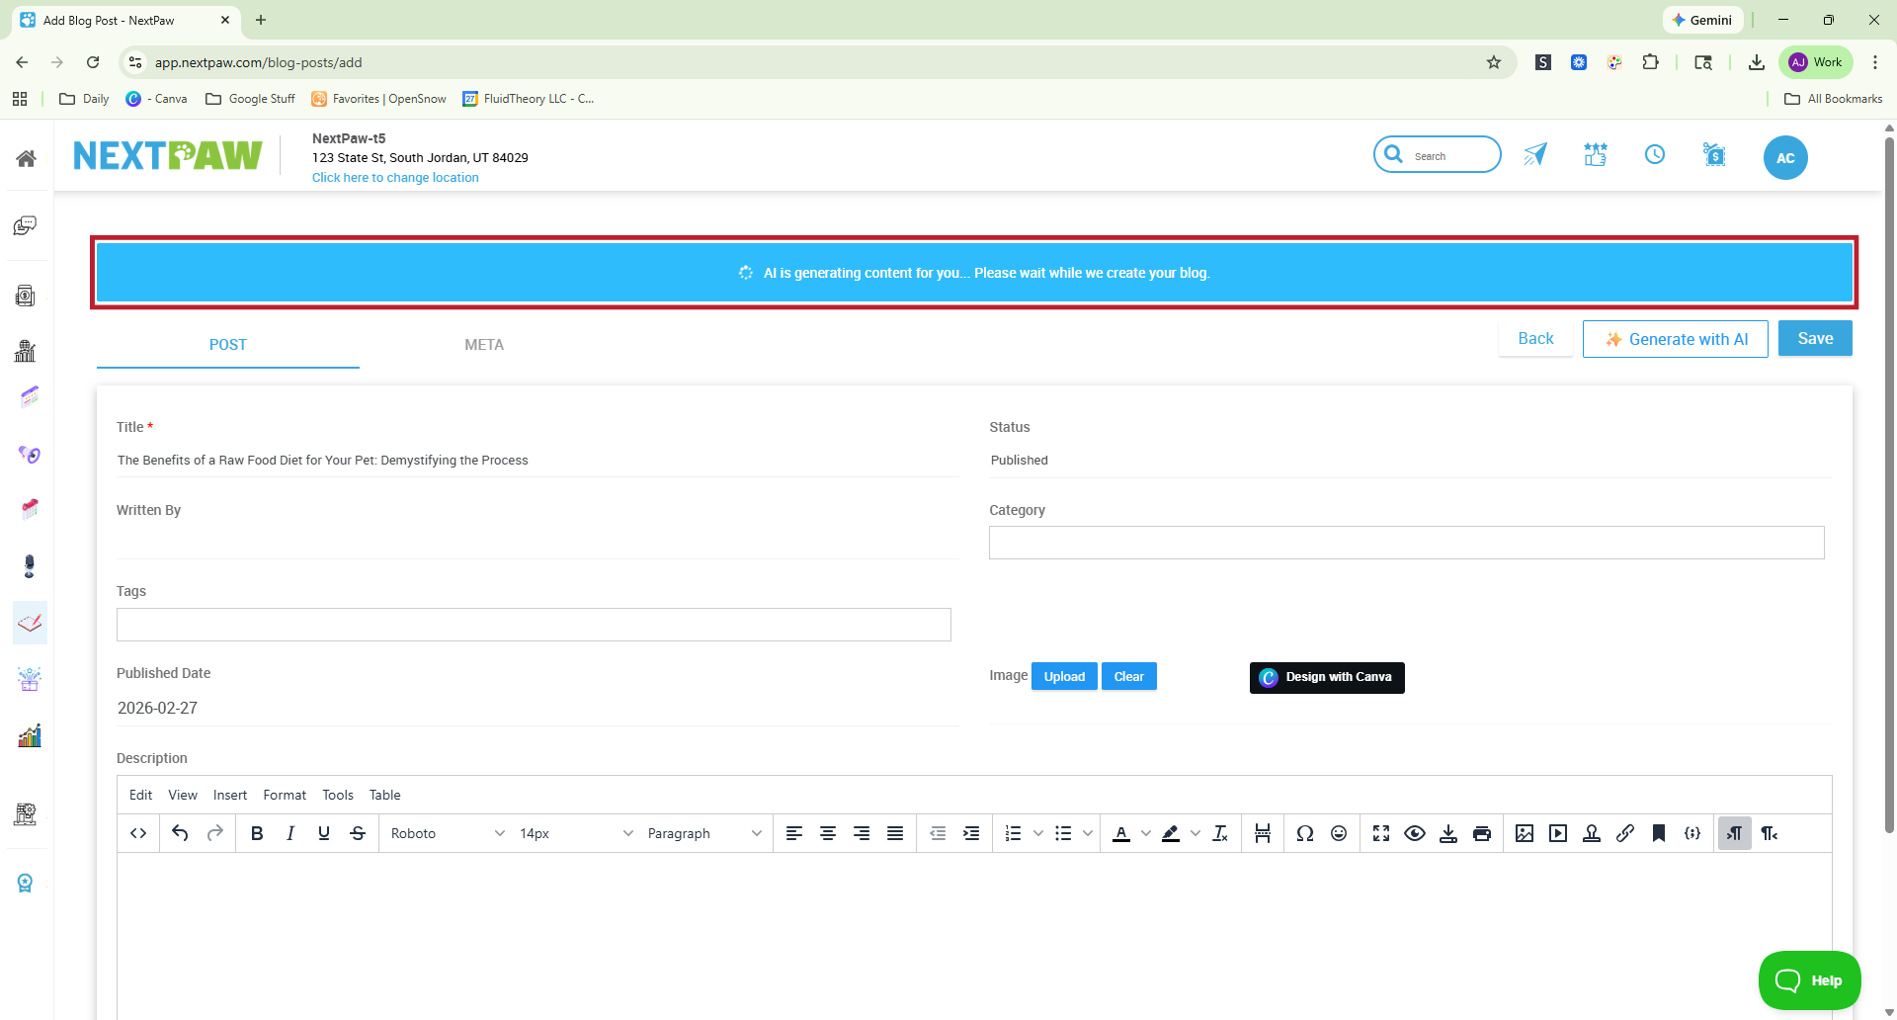Screen dimensions: 1897x1020
Task: Insert a hyperlink using the editor toolbar
Action: click(1626, 833)
